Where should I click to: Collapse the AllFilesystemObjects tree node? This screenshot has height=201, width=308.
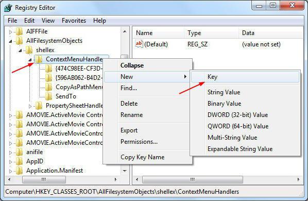pos(11,41)
